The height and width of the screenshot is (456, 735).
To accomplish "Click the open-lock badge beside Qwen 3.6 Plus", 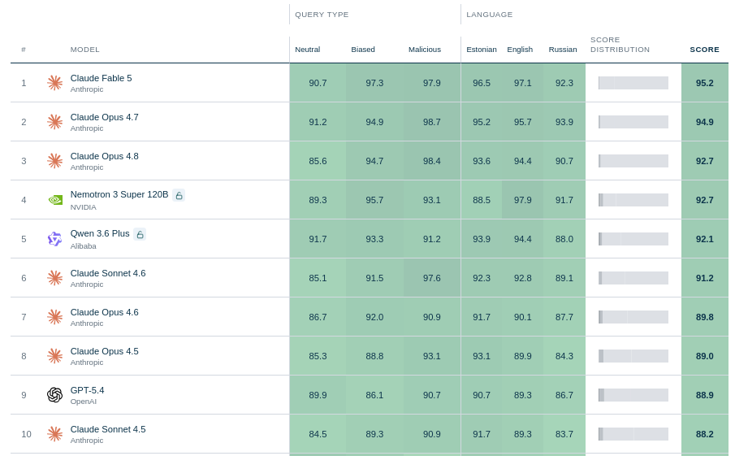I will 140,234.
